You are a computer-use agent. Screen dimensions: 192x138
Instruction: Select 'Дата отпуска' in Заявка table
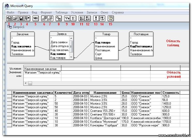[60, 46]
